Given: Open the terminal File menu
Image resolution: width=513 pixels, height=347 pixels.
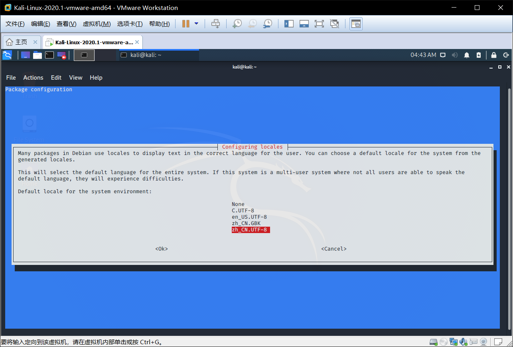Looking at the screenshot, I should click(x=11, y=78).
